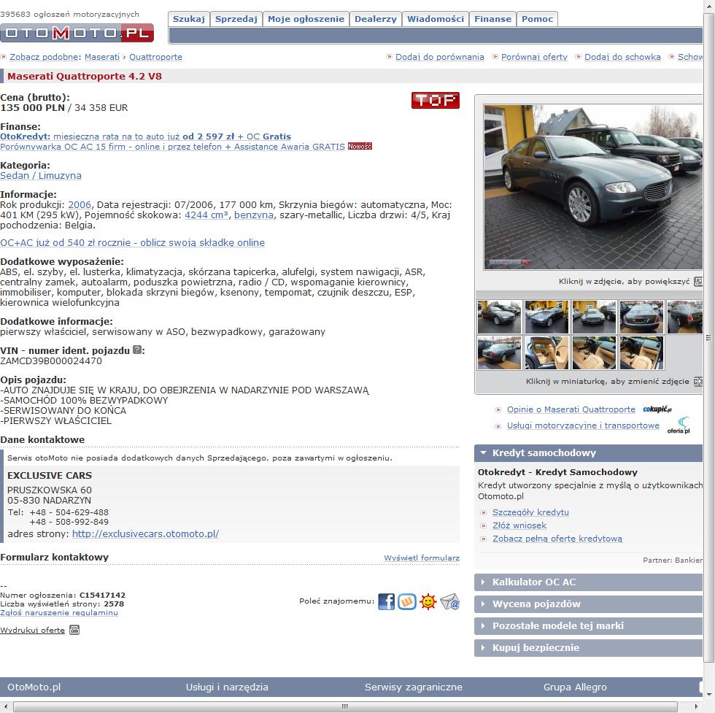Click the Sedan / Limuzyna category link
715x713 pixels.
pyautogui.click(x=41, y=176)
